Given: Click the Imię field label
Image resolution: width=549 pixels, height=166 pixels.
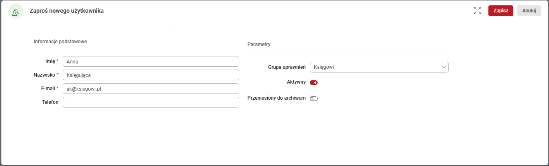Looking at the screenshot, I should coord(50,61).
